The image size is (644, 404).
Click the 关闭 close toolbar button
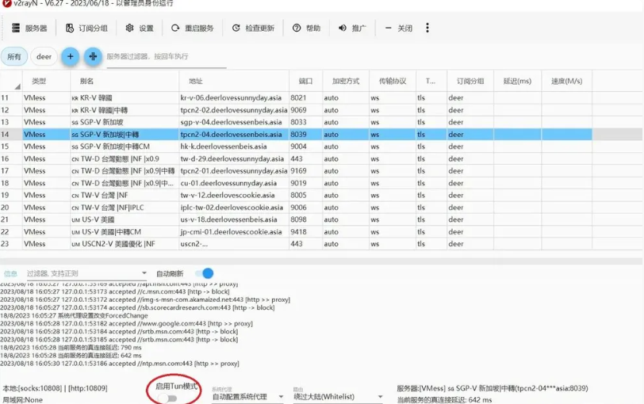coord(398,28)
